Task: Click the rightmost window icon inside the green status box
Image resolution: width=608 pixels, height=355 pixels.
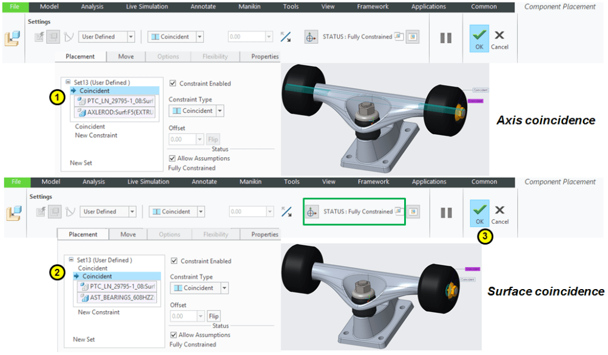Action: 414,211
